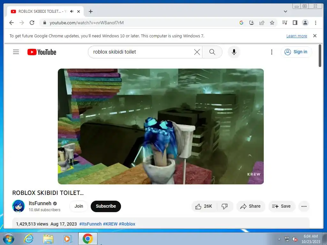Run search with the magnifier button
The width and height of the screenshot is (327, 245).
[212, 52]
